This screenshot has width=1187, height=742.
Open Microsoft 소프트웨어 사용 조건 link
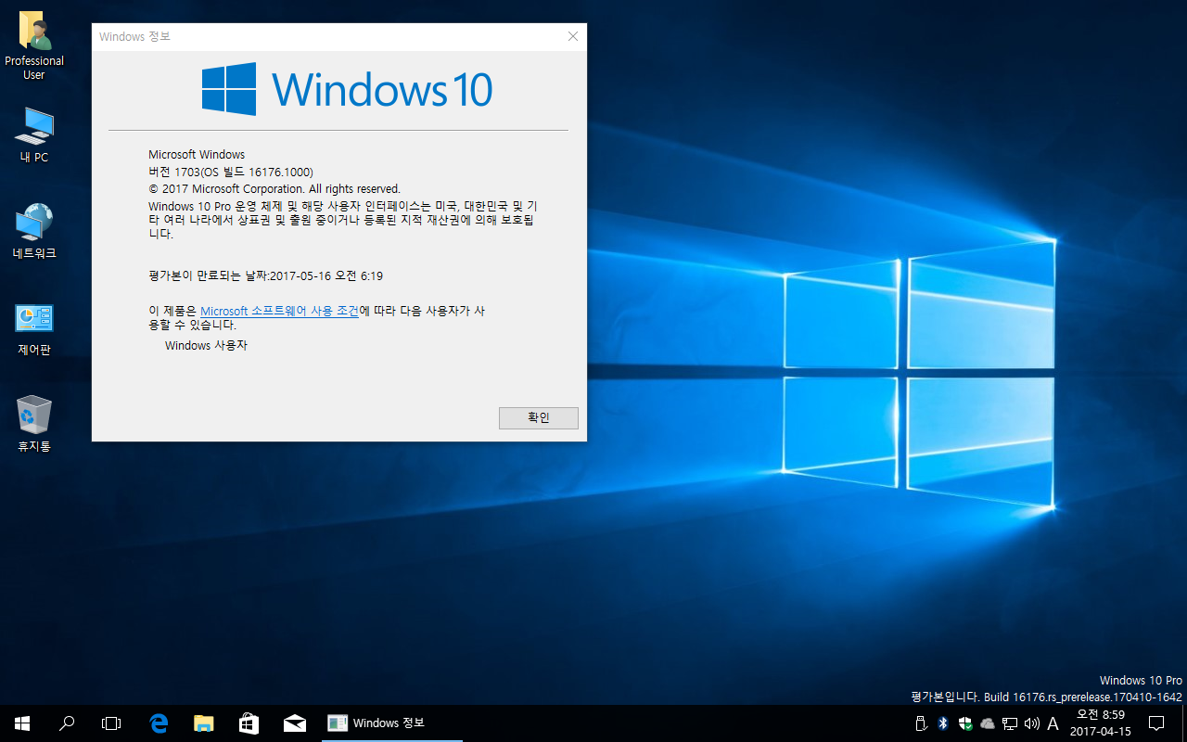(x=279, y=312)
